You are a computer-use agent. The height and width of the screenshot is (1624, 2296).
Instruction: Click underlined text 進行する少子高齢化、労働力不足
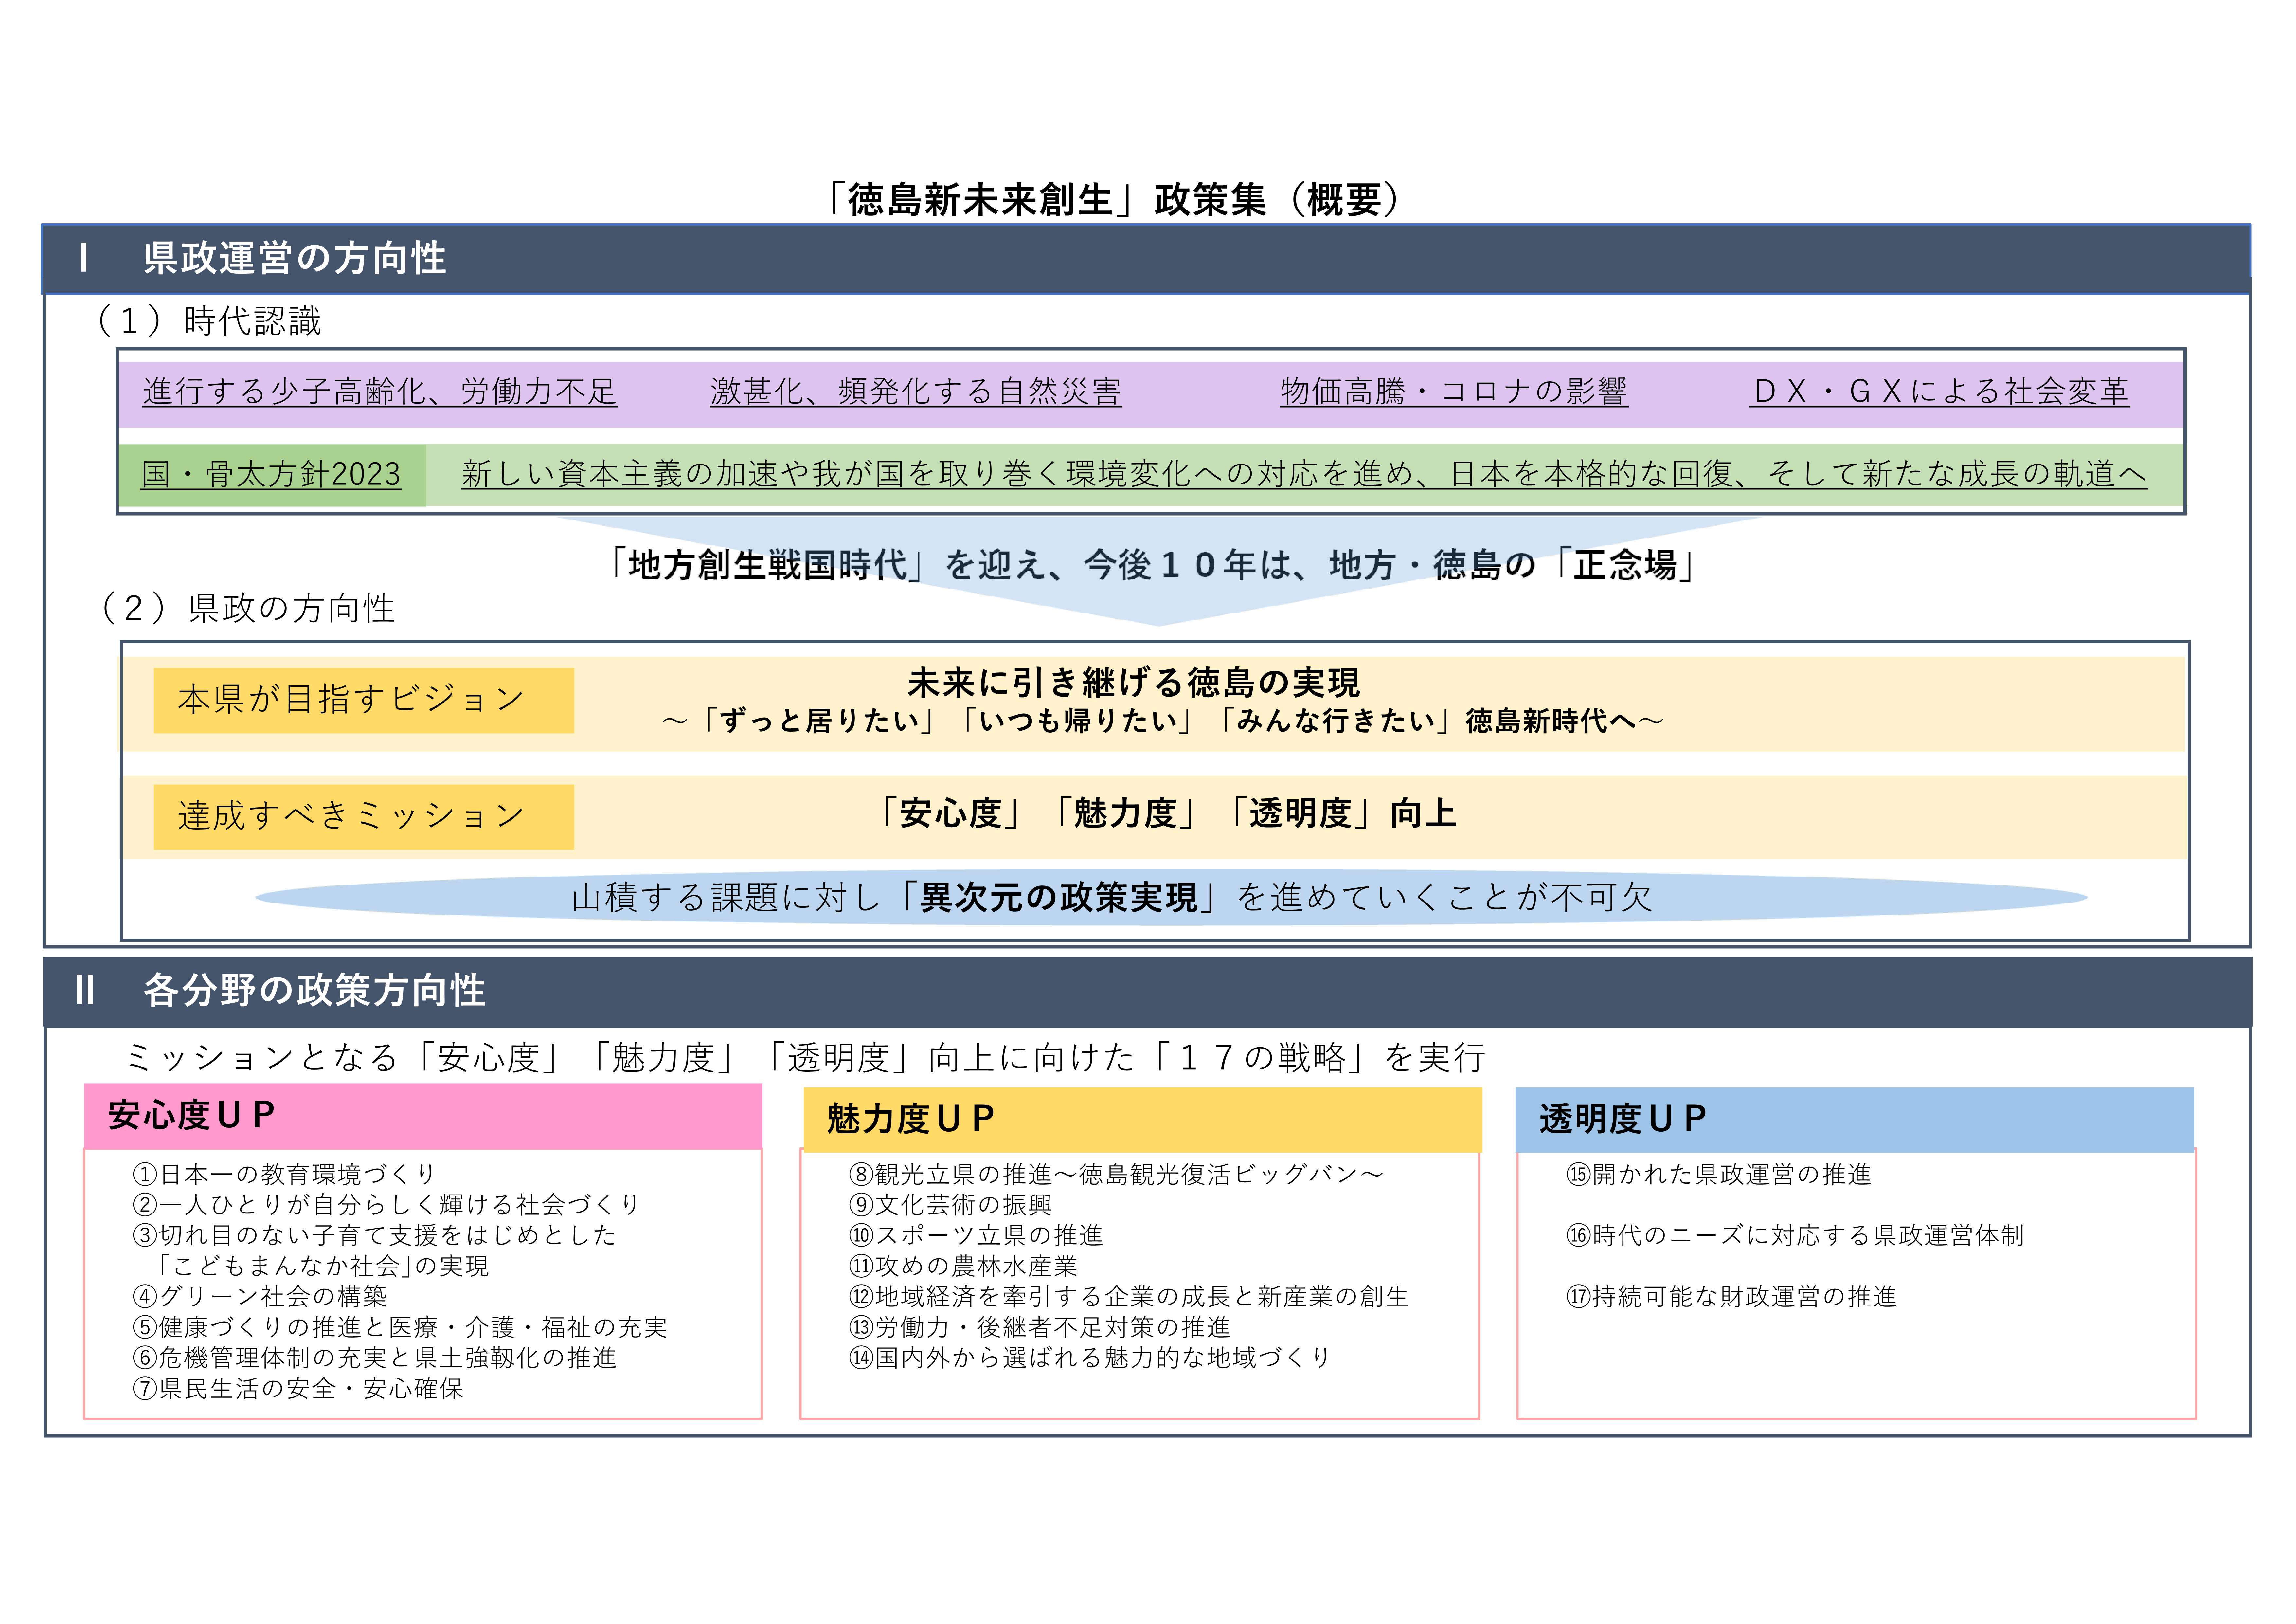tap(380, 391)
